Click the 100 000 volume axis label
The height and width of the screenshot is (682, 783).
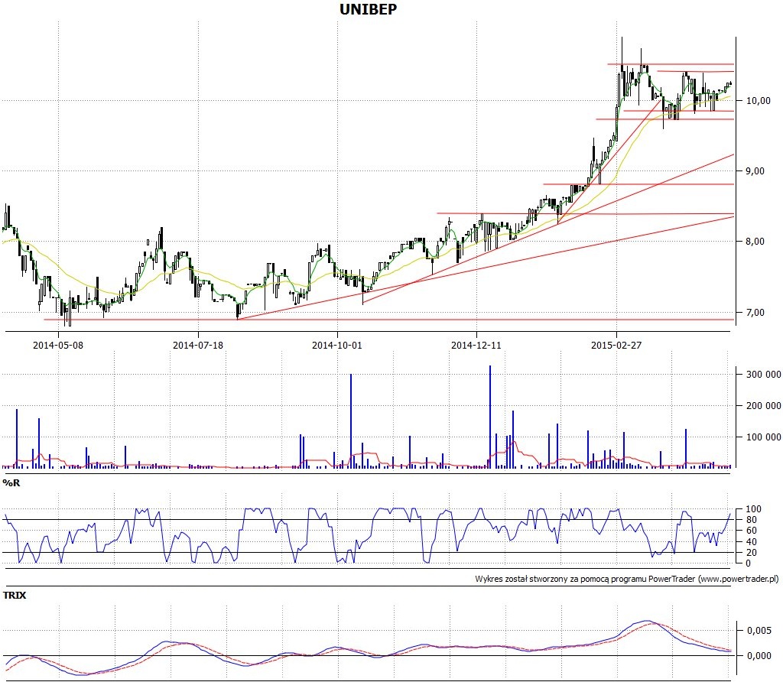764,437
